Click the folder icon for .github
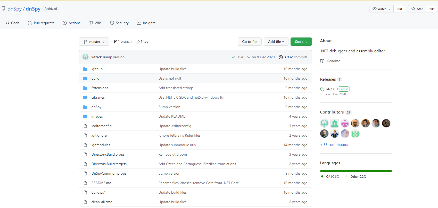The height and width of the screenshot is (208, 438). pyautogui.click(x=85, y=69)
